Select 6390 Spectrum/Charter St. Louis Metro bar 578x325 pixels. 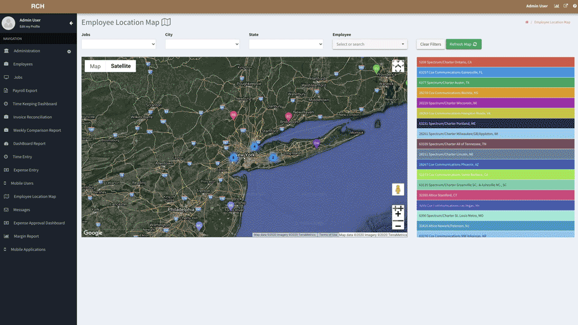[x=496, y=215]
